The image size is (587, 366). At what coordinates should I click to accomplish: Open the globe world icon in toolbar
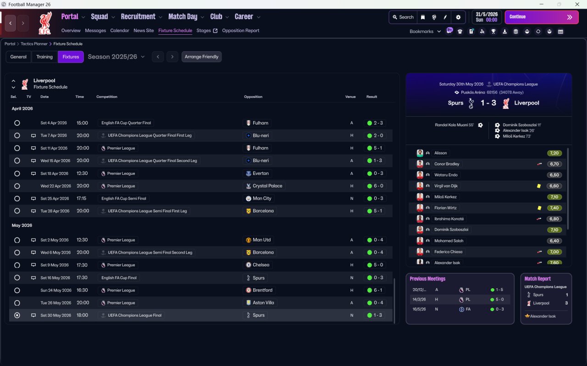click(434, 17)
